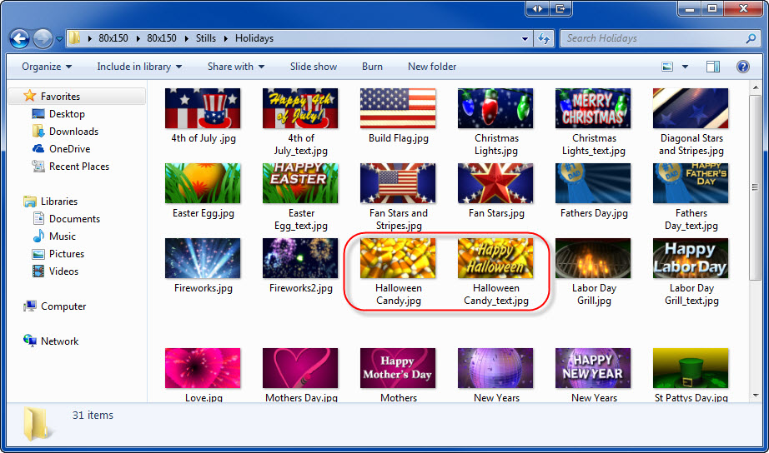Click the New folder button
Viewport: 769px width, 453px height.
click(x=432, y=67)
